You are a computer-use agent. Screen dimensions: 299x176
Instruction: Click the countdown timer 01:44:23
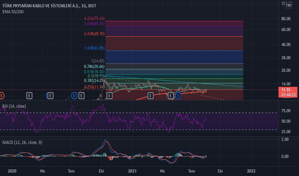point(288,95)
